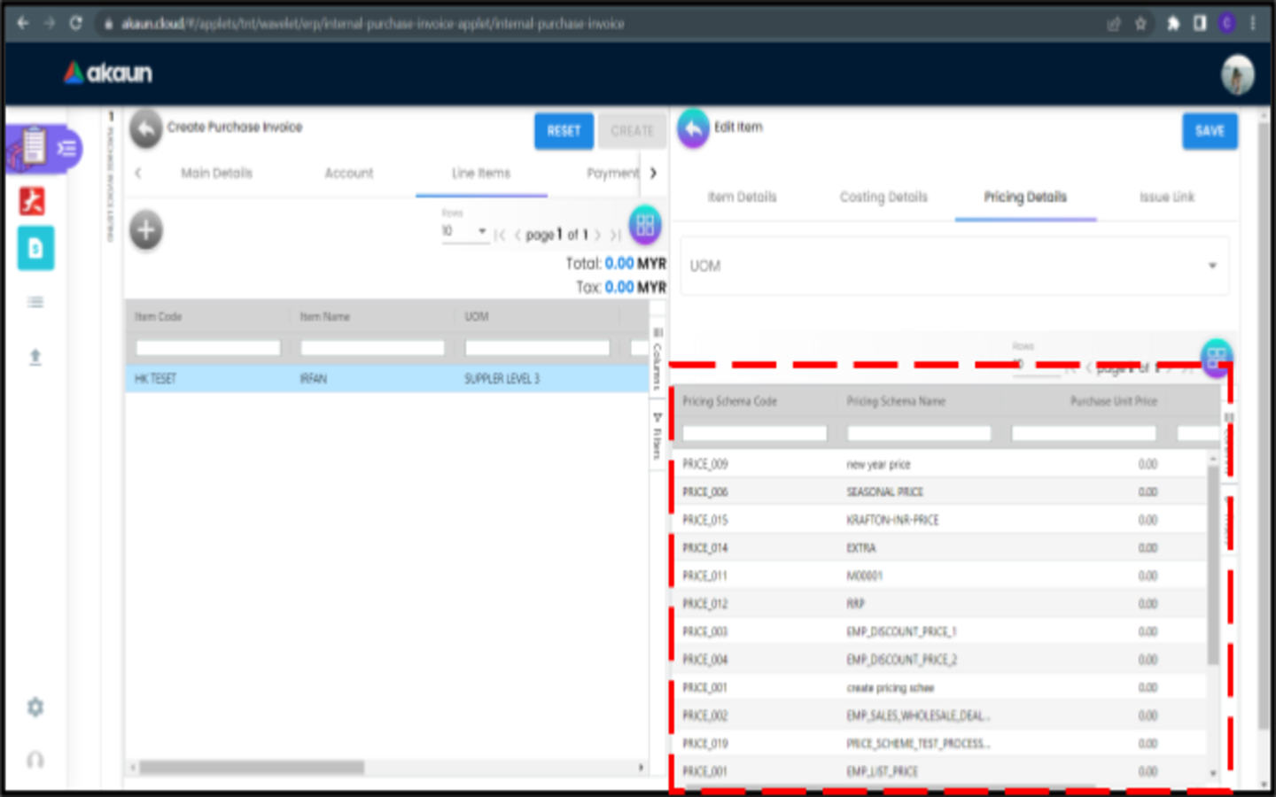Image resolution: width=1276 pixels, height=797 pixels.
Task: Open the rows per page dropdown
Action: point(465,232)
